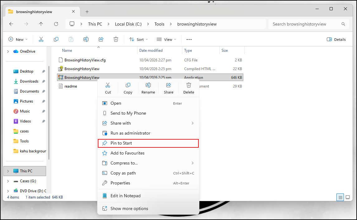Click Cut icon in context menu
The width and height of the screenshot is (357, 220).
click(x=108, y=85)
